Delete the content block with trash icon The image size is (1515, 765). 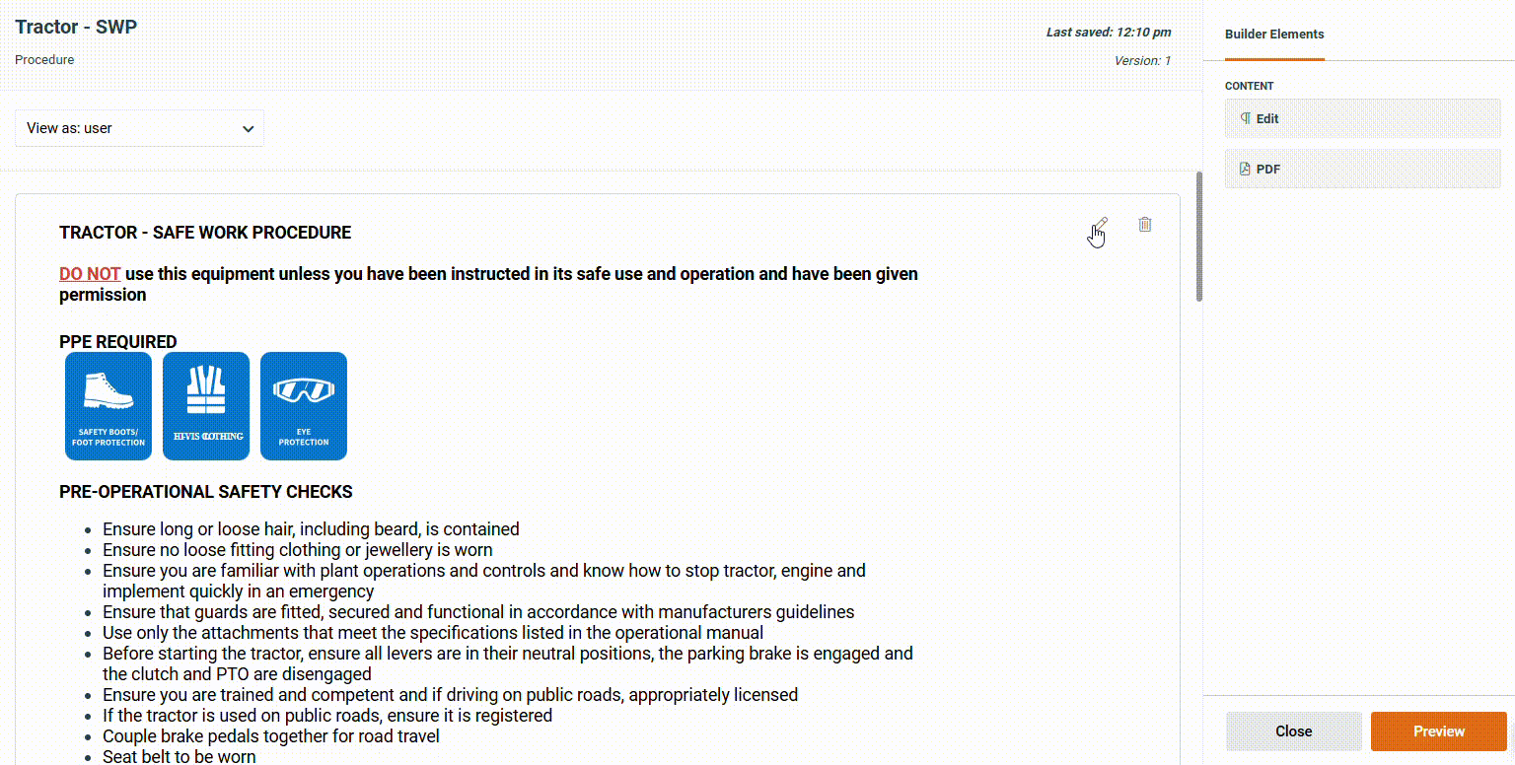(1144, 225)
